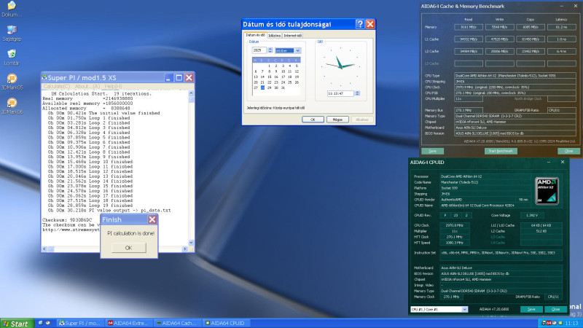This screenshot has width=583, height=328.
Task: Select day 31 in the calendar
Action: [283, 87]
